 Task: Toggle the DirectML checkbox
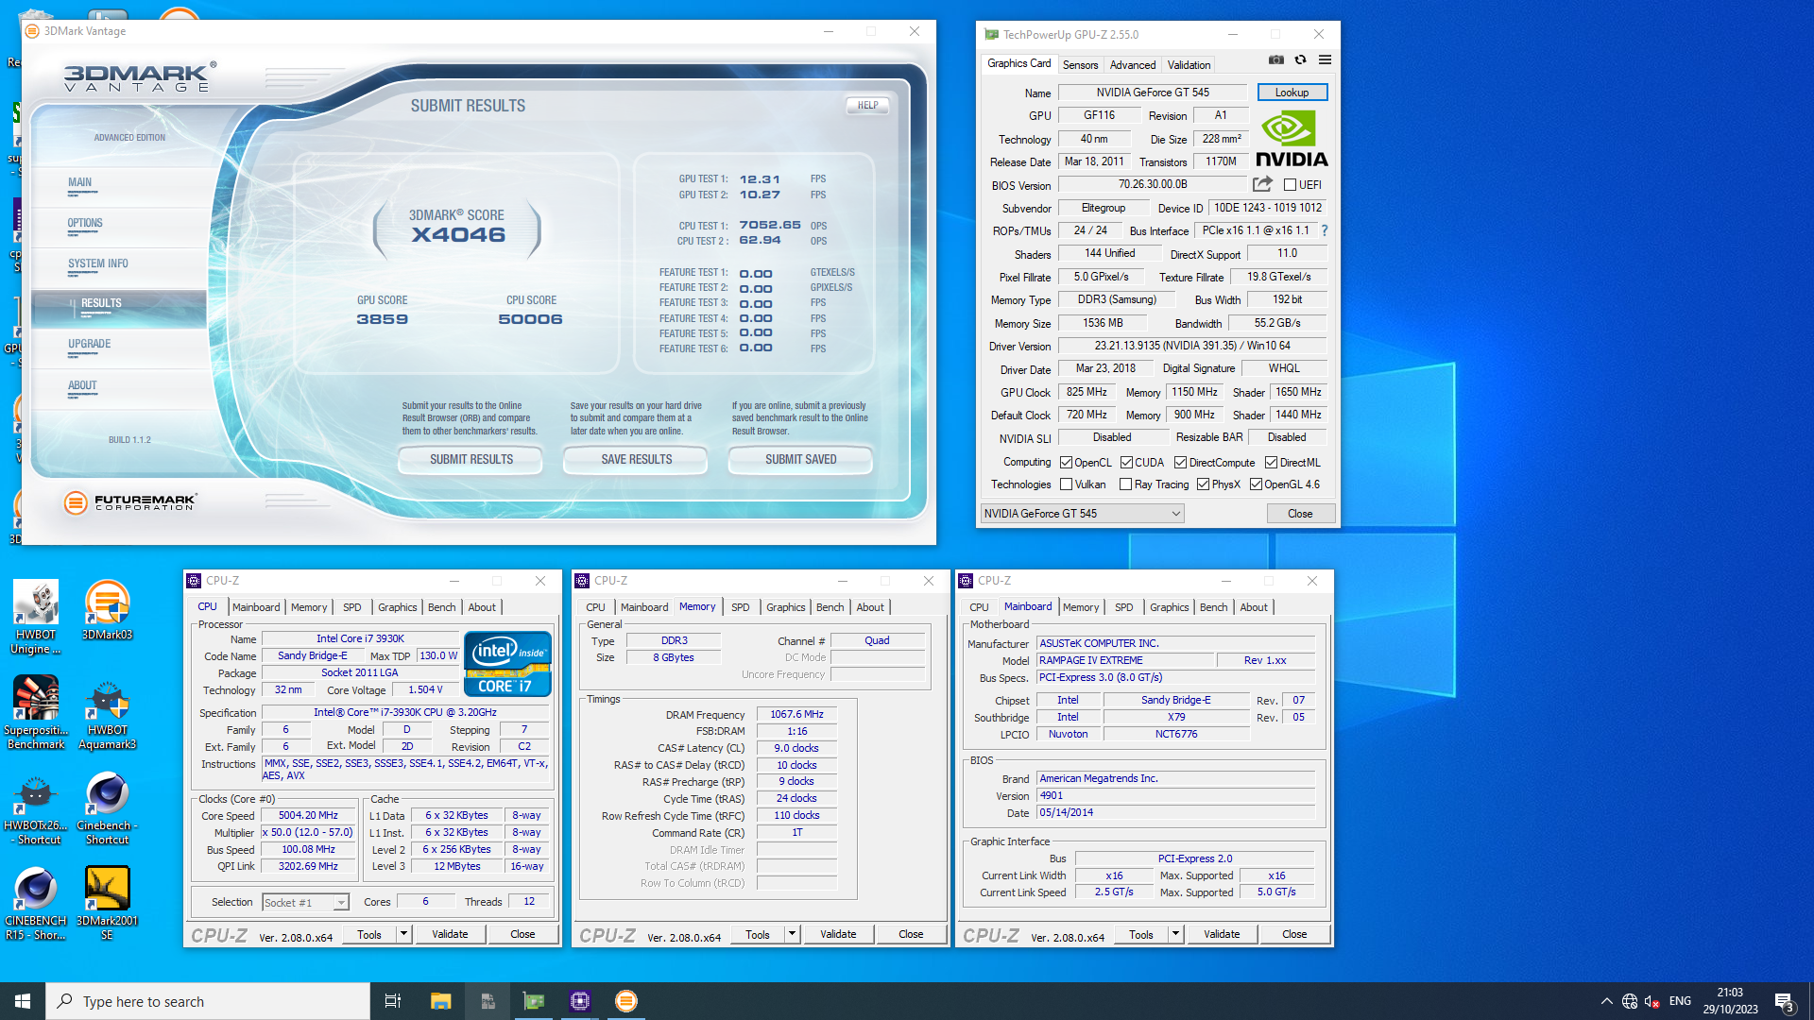click(1271, 463)
